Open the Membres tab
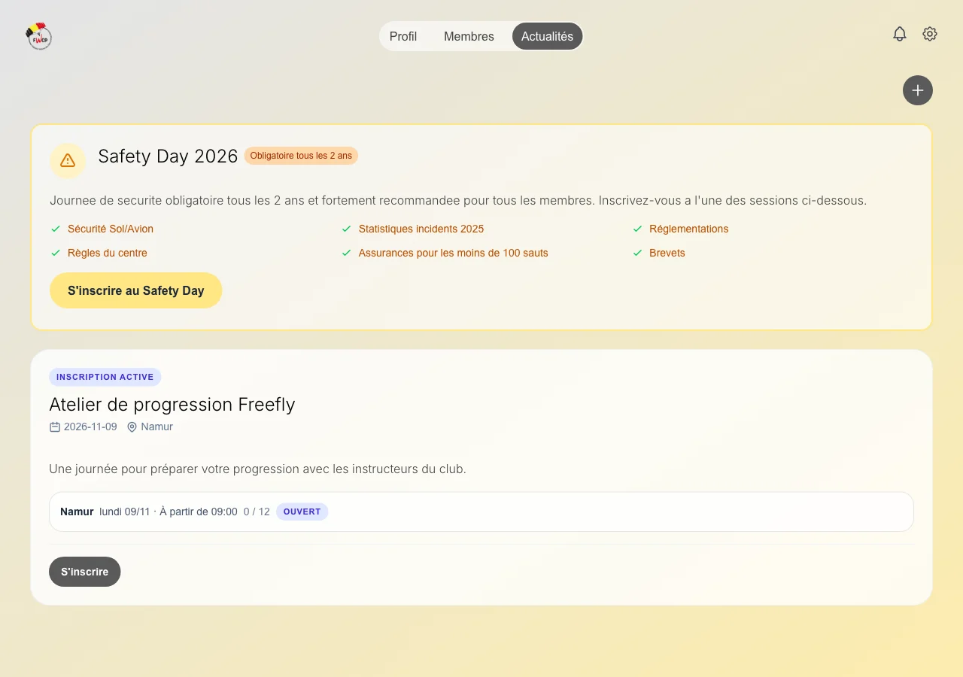This screenshot has height=677, width=963. [x=469, y=36]
